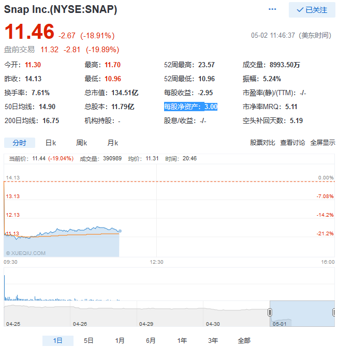Click the 04-26 date on the overview timeline

click(x=80, y=324)
